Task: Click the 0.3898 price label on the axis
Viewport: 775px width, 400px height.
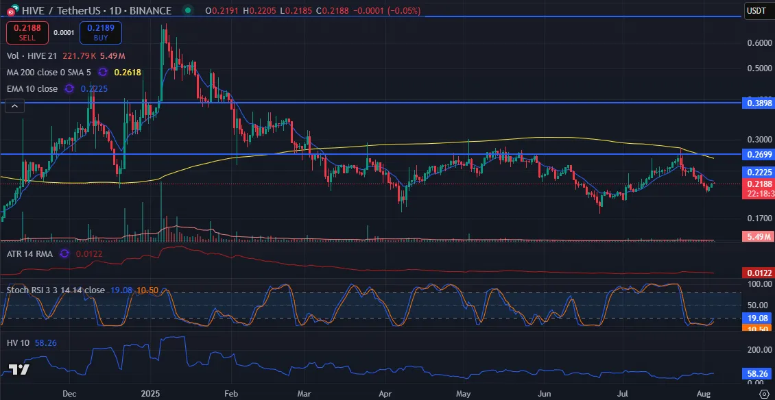Action: pyautogui.click(x=758, y=103)
